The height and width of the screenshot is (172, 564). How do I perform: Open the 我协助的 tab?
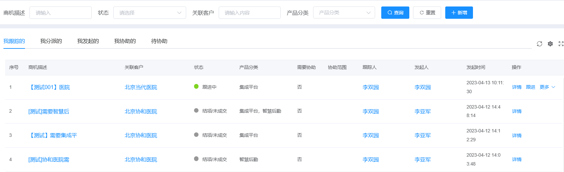tap(125, 41)
